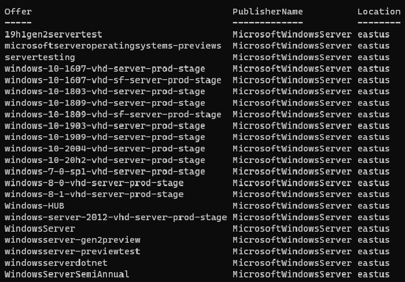Select the windows-10-1903-vhd-server-prod-stage row
The image size is (405, 282).
(x=105, y=126)
